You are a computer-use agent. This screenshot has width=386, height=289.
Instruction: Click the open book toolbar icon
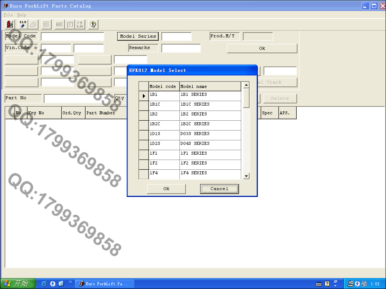[x=70, y=25]
